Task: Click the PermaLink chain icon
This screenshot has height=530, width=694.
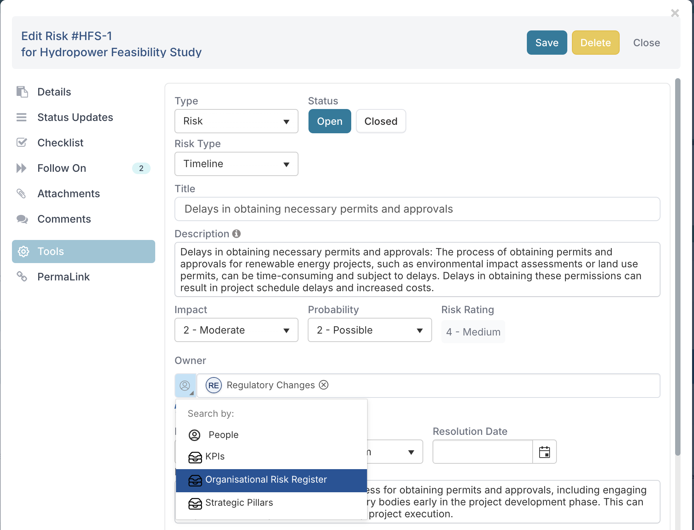Action: 22,277
